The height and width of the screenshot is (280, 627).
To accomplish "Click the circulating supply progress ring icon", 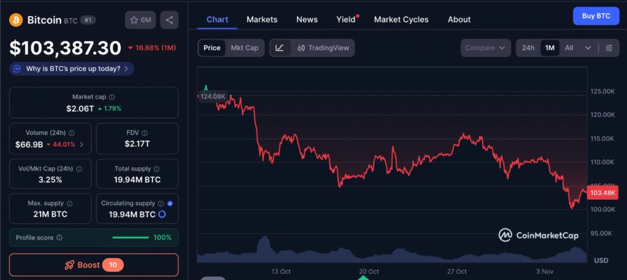I will pyautogui.click(x=162, y=214).
